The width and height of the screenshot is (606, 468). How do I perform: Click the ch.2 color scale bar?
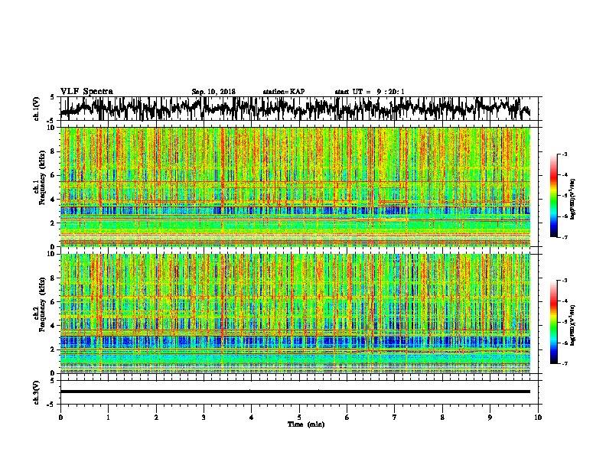554,322
